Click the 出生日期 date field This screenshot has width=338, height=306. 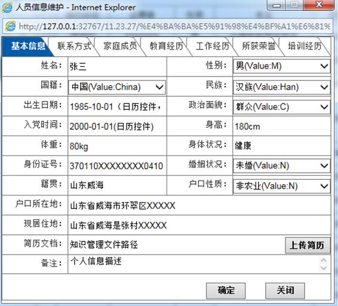click(117, 106)
